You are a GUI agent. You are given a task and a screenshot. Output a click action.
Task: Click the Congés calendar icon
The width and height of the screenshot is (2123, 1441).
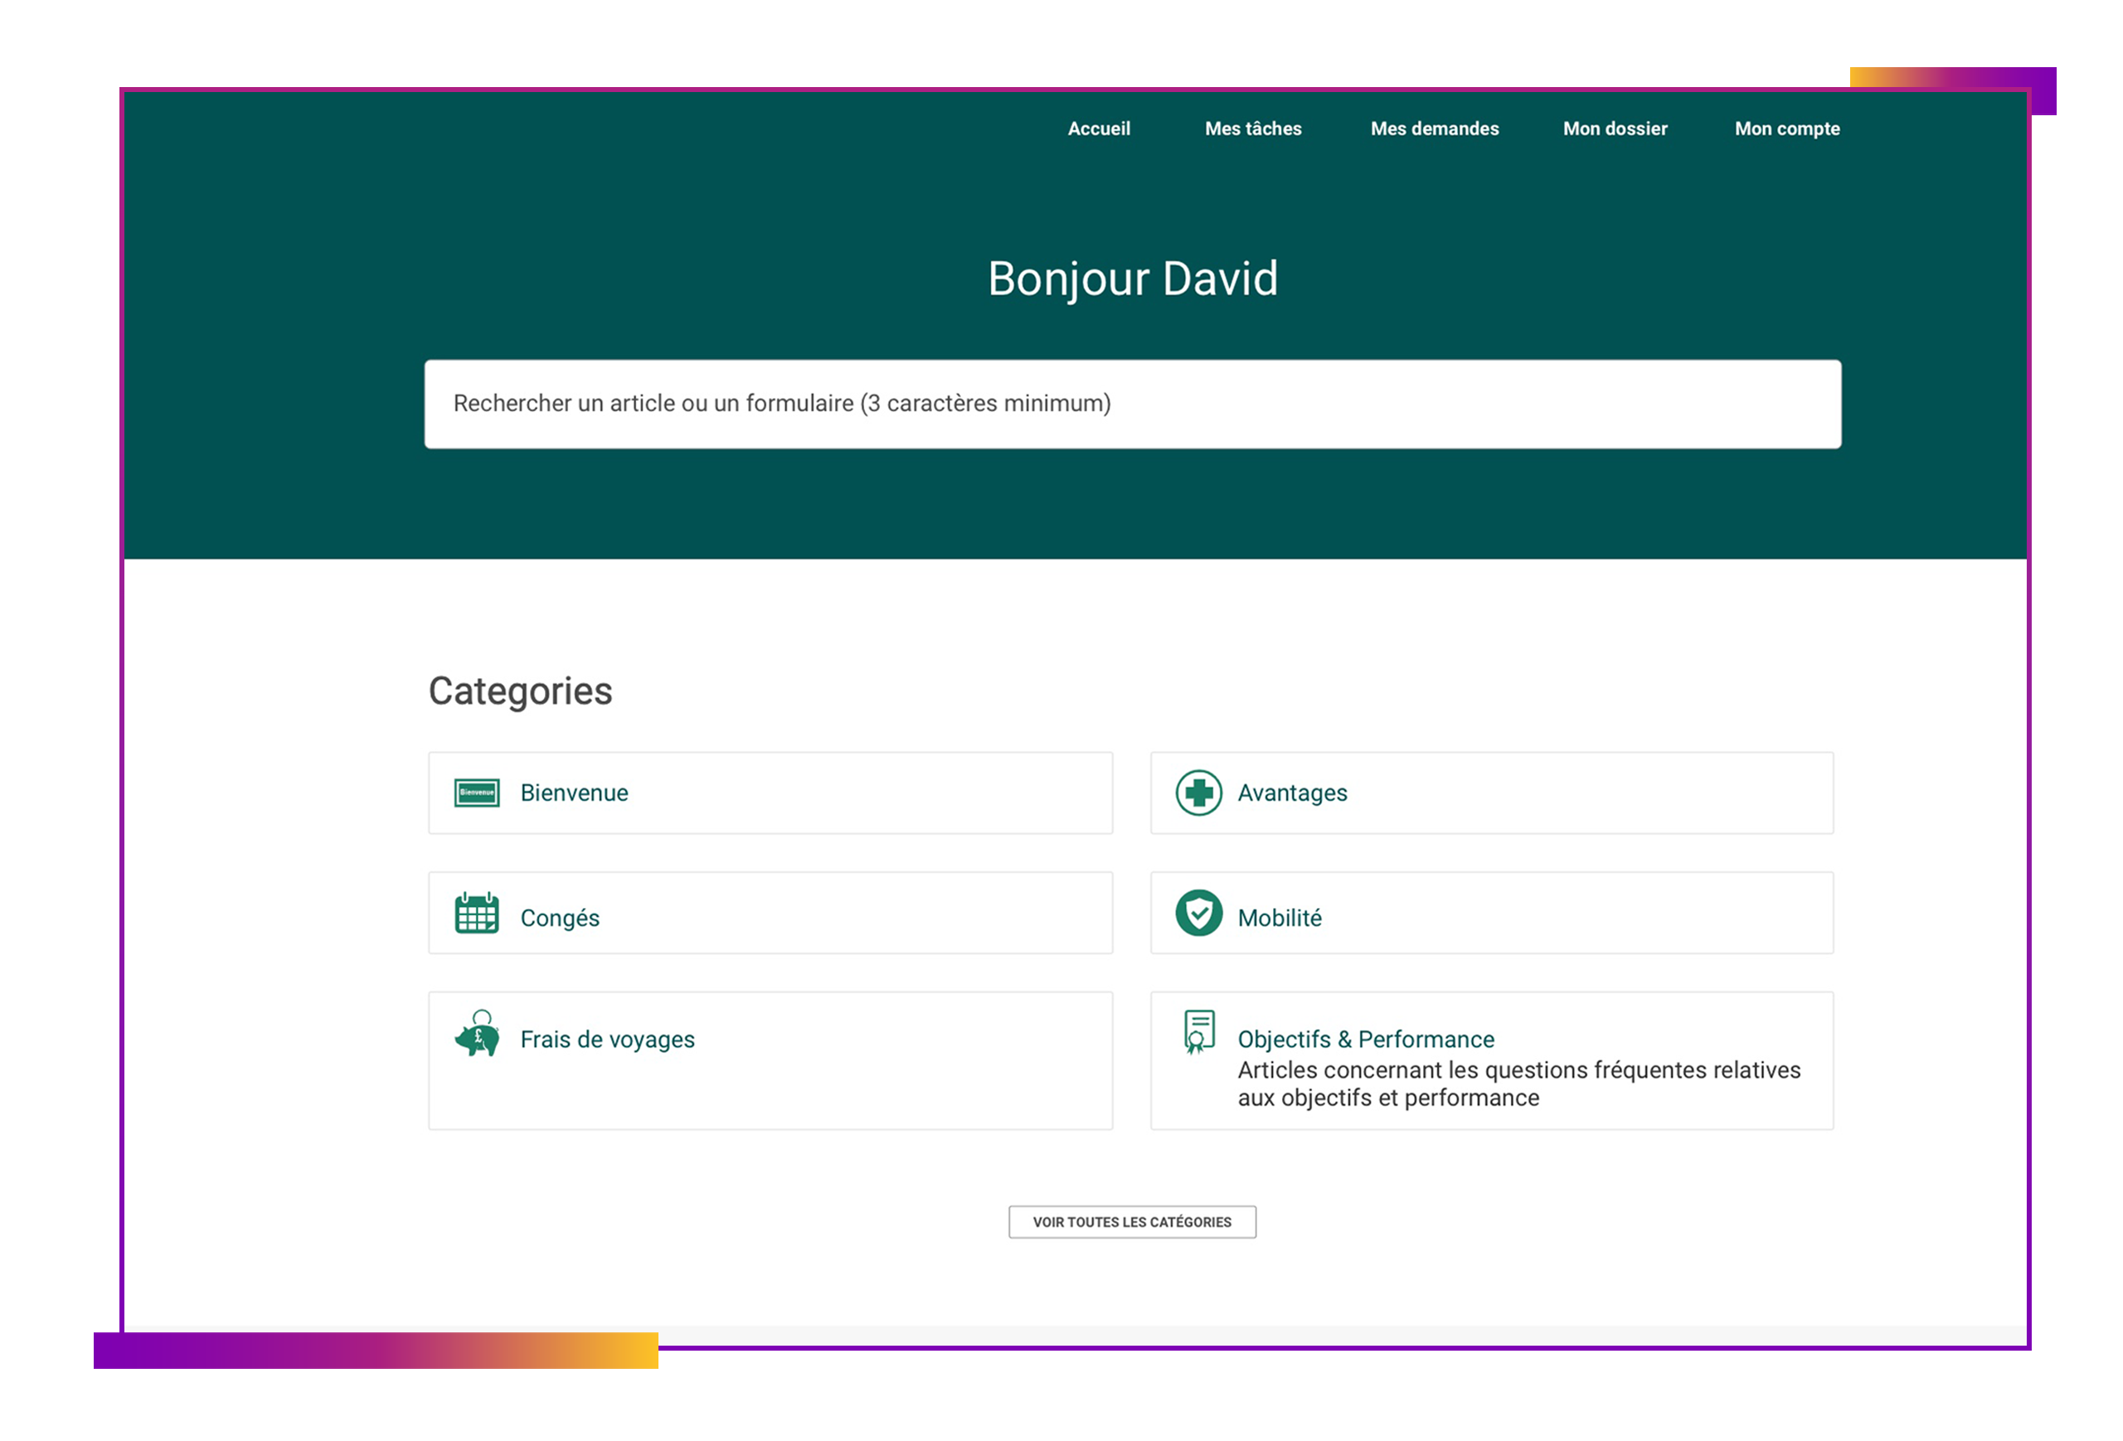click(x=477, y=912)
